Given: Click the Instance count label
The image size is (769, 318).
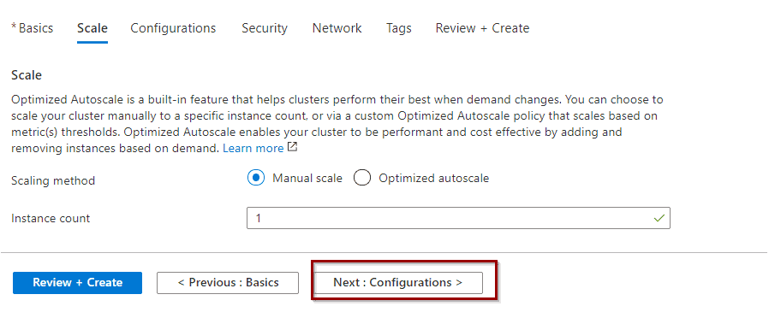Looking at the screenshot, I should [51, 218].
